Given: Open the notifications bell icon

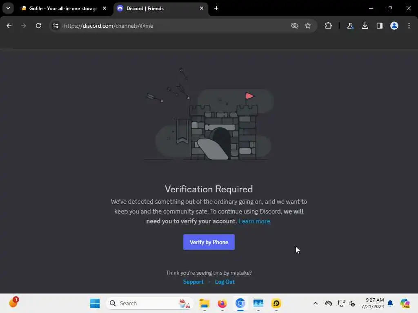Looking at the screenshot, I should click(390, 303).
